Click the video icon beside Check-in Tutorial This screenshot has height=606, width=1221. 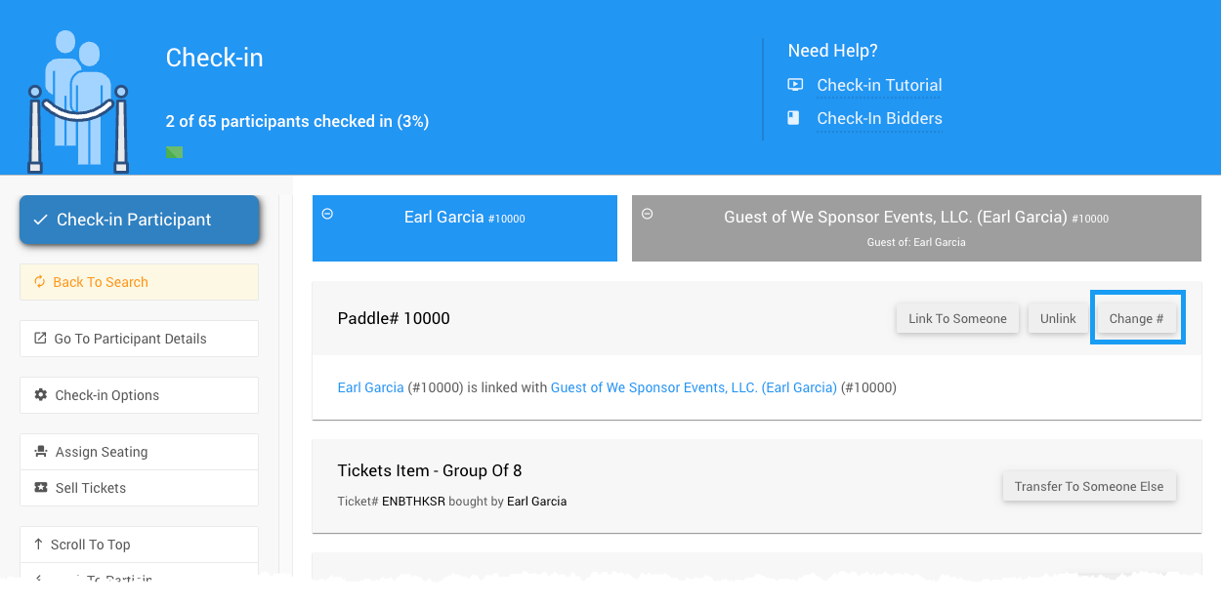point(795,85)
